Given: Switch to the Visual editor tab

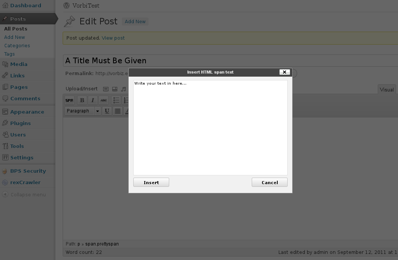Looking at the screenshot, I should pyautogui.click(x=387, y=90).
